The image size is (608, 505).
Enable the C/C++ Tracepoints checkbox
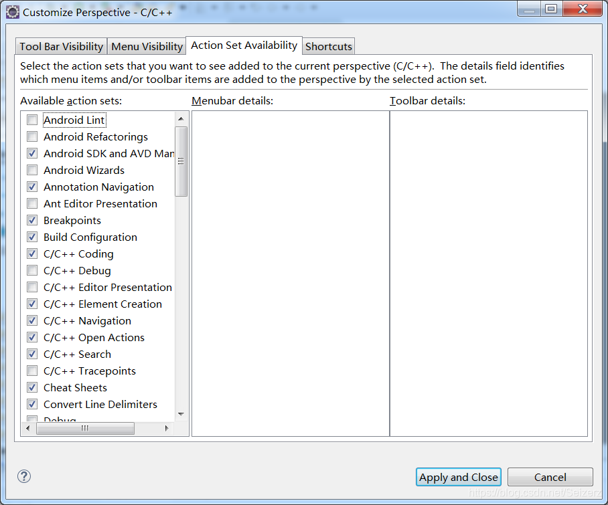[x=32, y=371]
